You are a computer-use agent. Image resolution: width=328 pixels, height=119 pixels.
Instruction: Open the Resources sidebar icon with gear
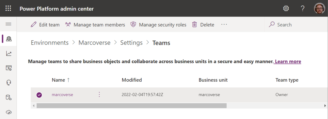click(x=9, y=68)
